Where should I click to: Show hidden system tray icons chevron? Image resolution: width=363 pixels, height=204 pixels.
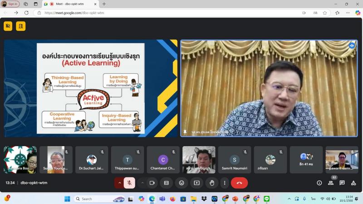pos(289,199)
